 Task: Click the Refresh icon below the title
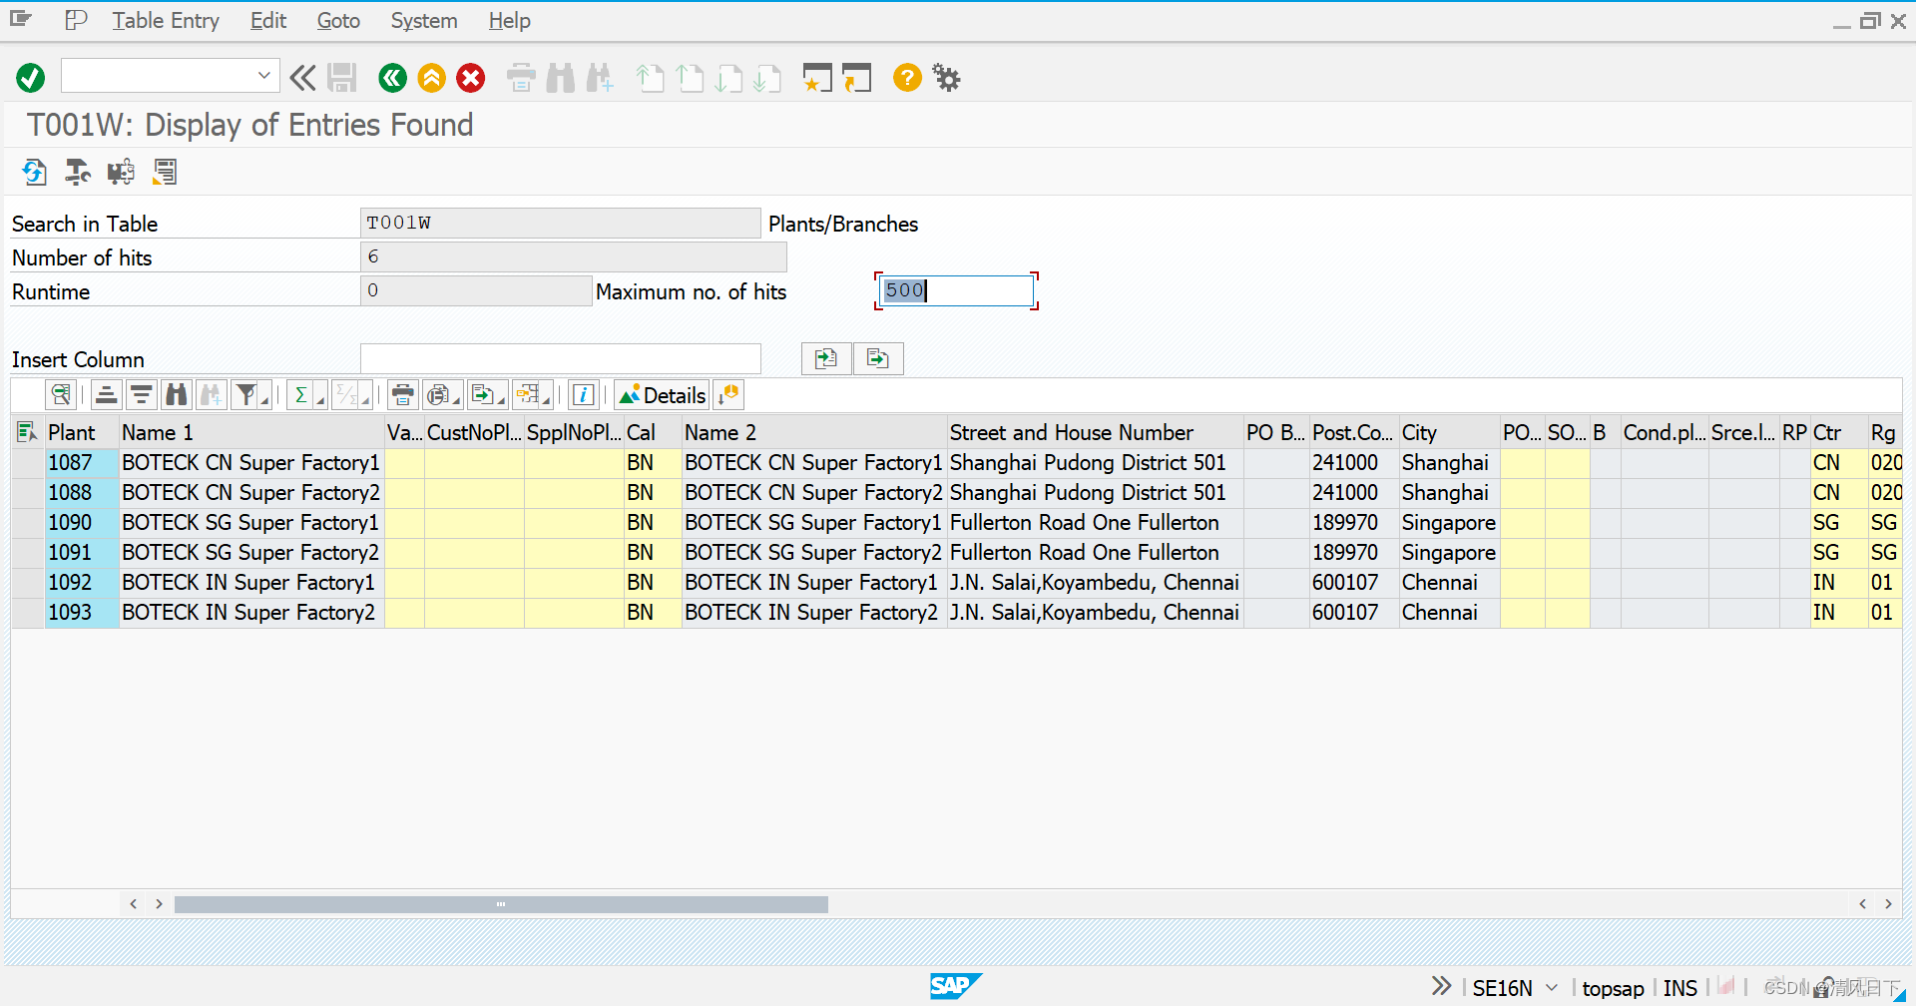click(34, 173)
